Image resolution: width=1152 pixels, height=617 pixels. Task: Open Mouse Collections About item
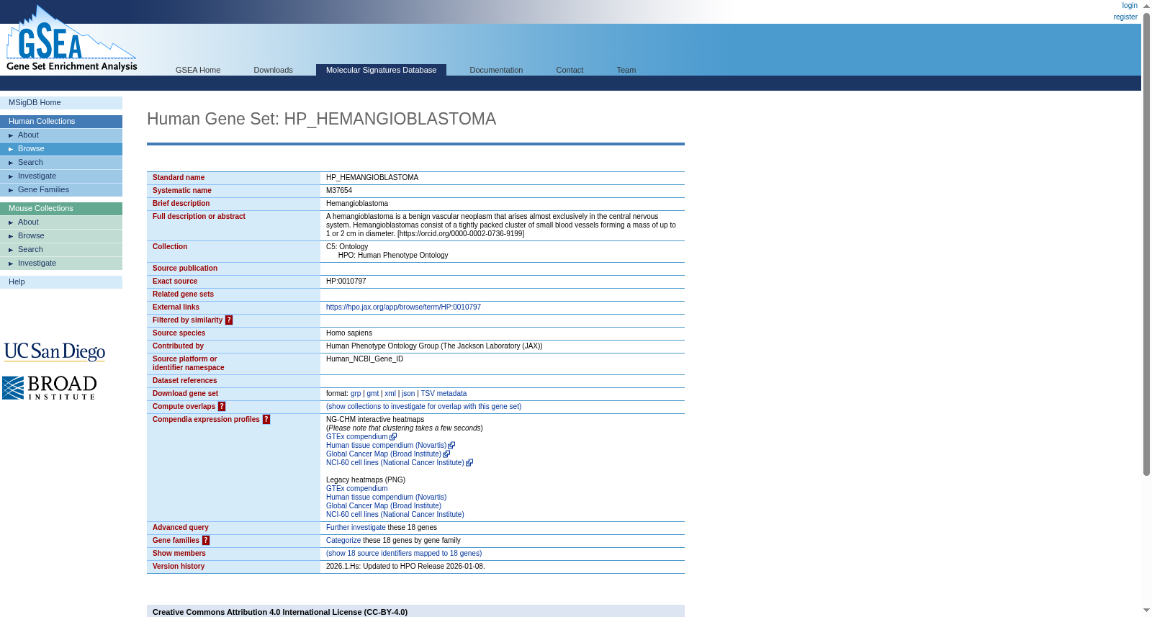coord(61,222)
